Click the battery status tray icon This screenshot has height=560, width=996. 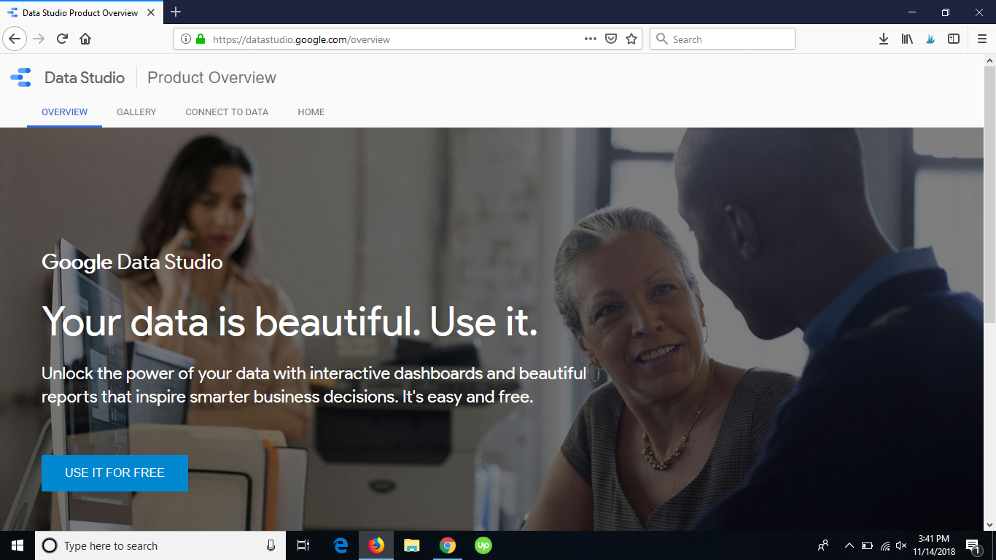click(867, 545)
